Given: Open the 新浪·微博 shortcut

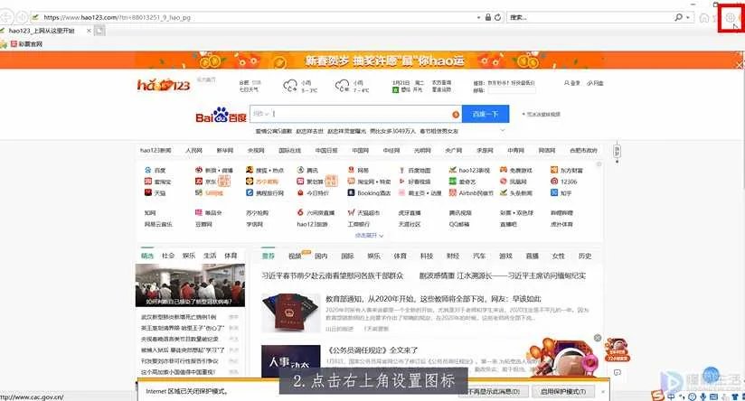Looking at the screenshot, I should (x=213, y=170).
